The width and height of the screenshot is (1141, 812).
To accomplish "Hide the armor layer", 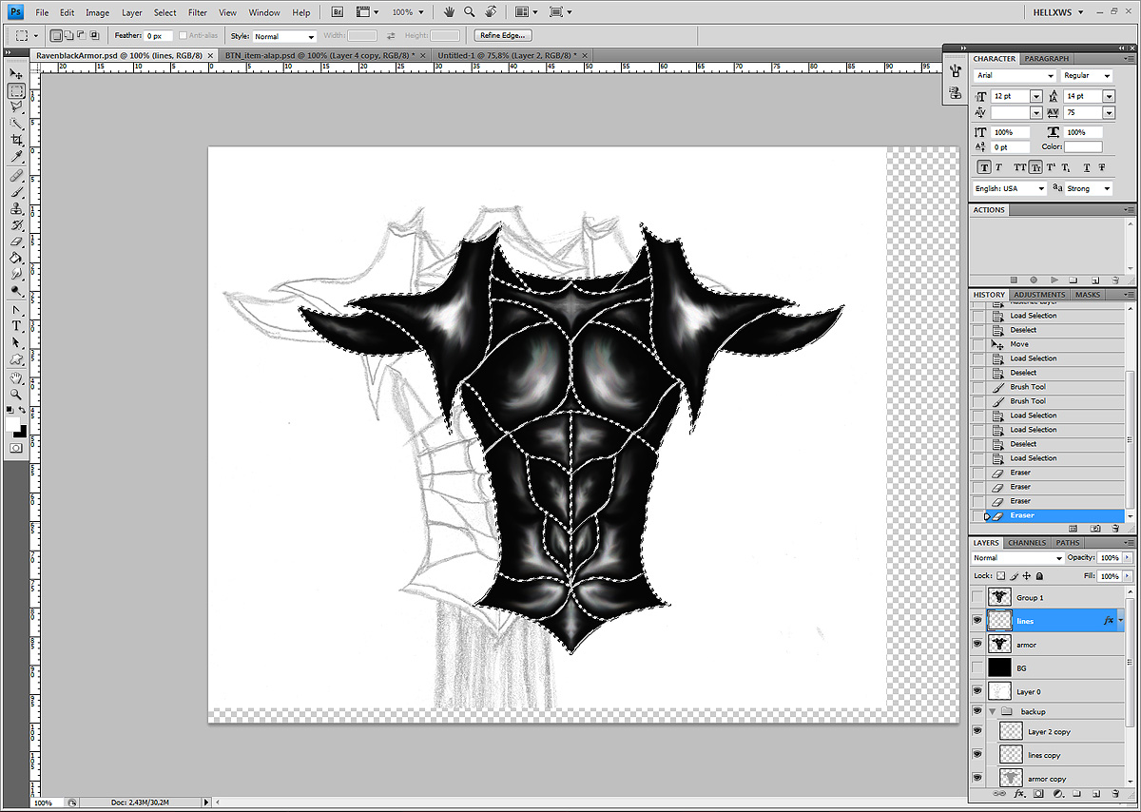I will pos(977,644).
